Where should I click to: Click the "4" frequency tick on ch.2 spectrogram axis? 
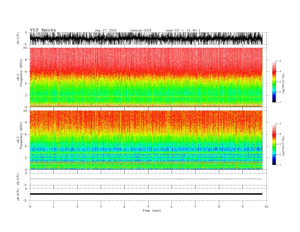26,146
